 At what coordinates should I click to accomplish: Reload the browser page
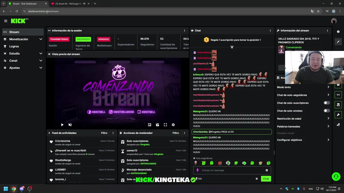[x=17, y=11]
